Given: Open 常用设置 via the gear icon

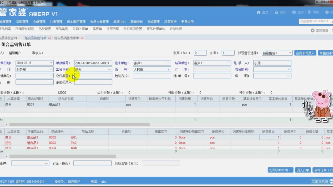Looking at the screenshot, I should [312, 30].
